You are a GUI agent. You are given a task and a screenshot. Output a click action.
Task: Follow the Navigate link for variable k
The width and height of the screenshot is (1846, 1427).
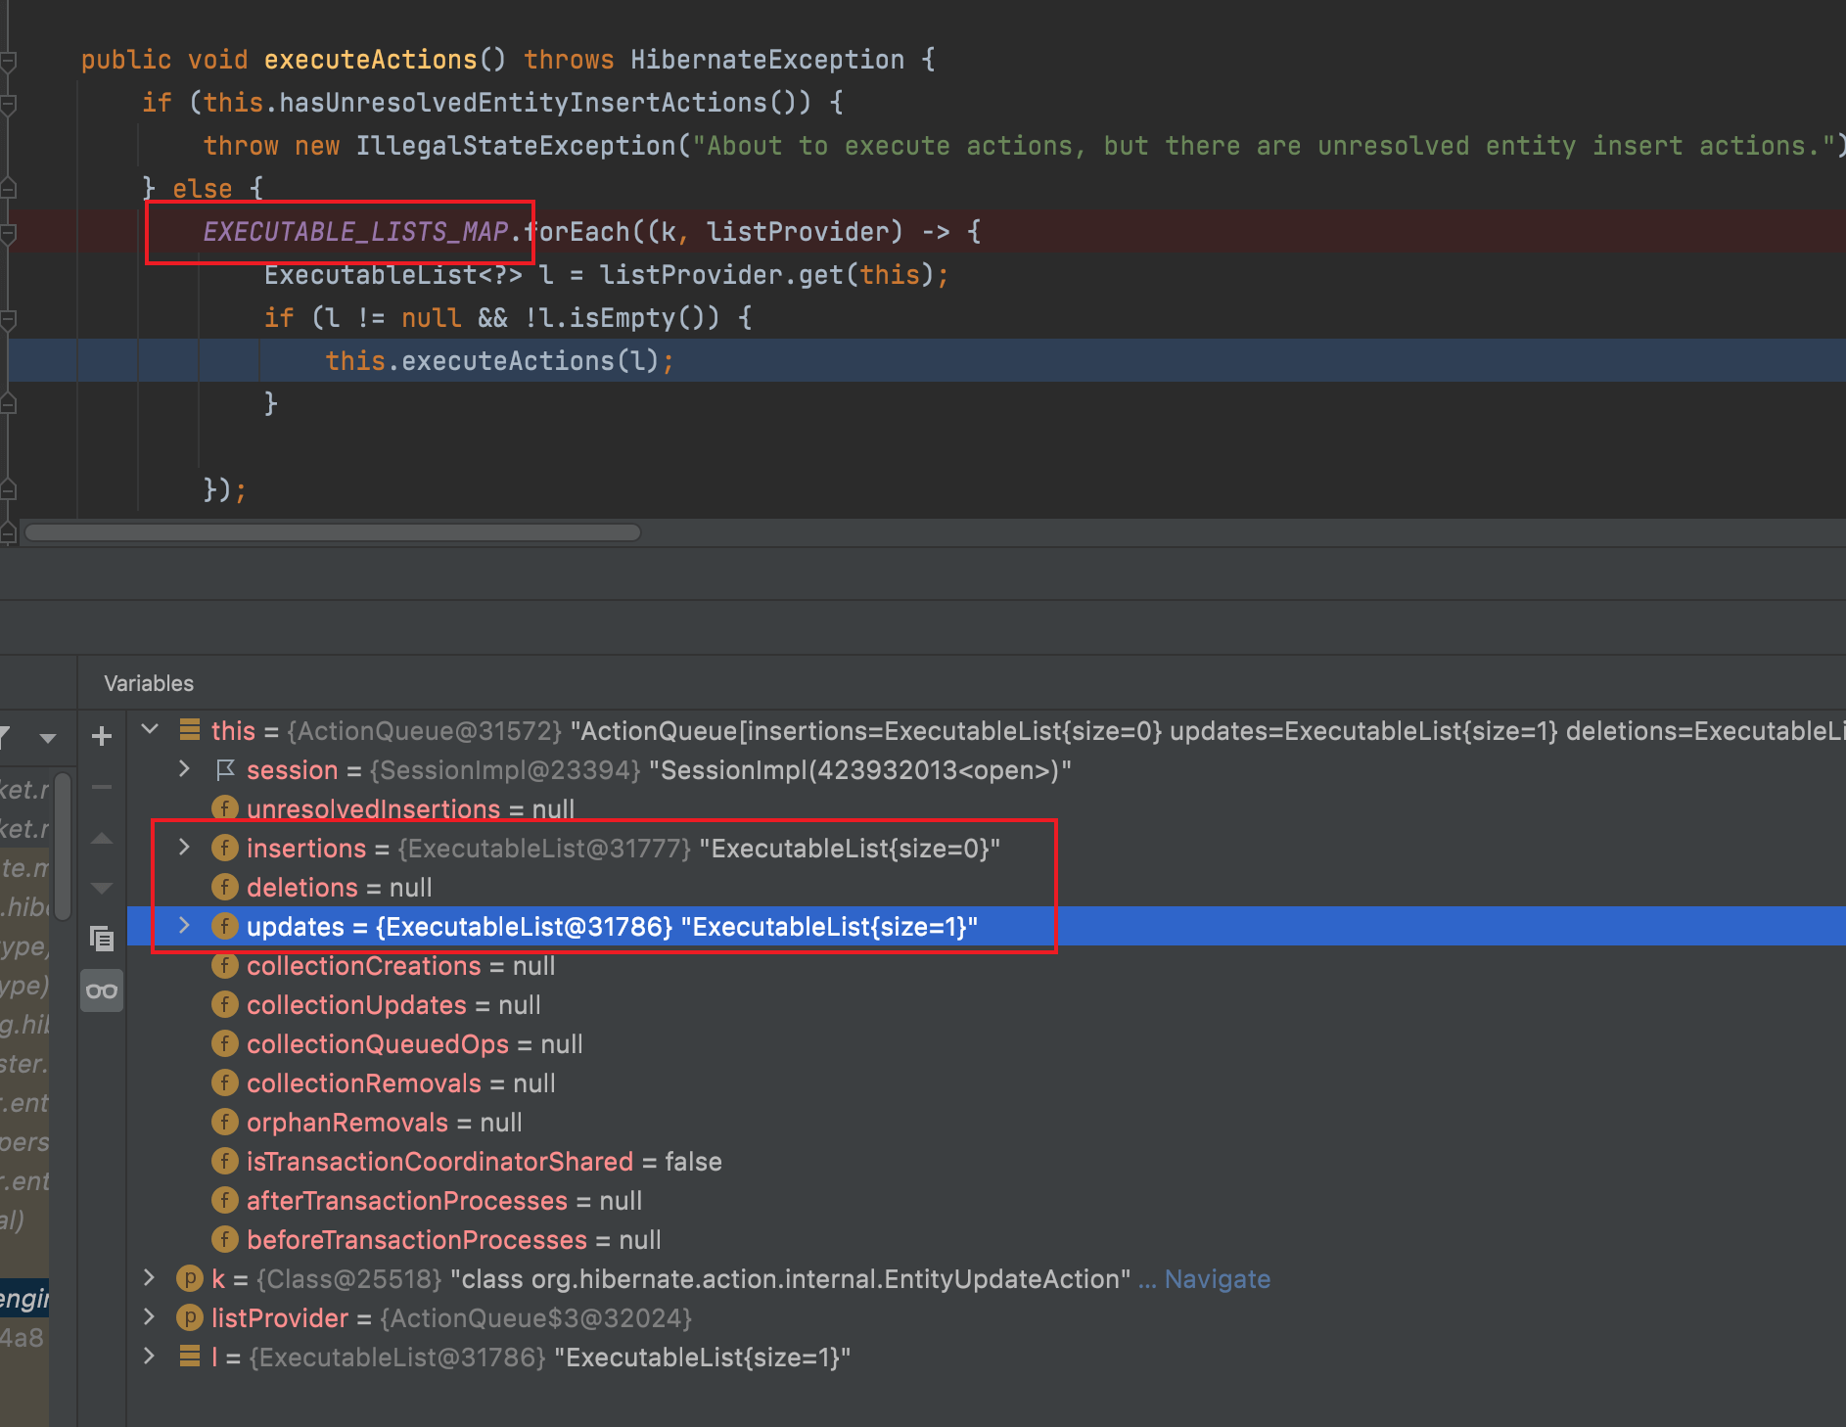click(1217, 1279)
